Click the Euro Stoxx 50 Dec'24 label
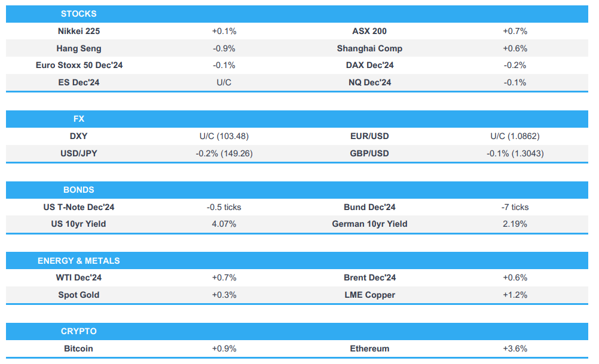Image resolution: width=599 pixels, height=364 pixels. point(79,65)
